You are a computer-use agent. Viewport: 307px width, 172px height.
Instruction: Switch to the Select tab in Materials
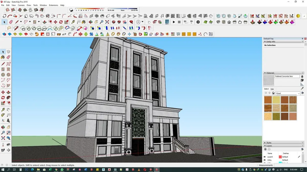(266, 89)
